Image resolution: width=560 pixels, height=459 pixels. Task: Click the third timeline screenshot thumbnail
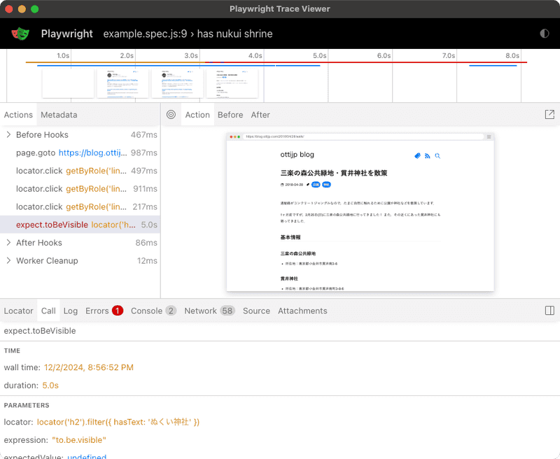[178, 83]
